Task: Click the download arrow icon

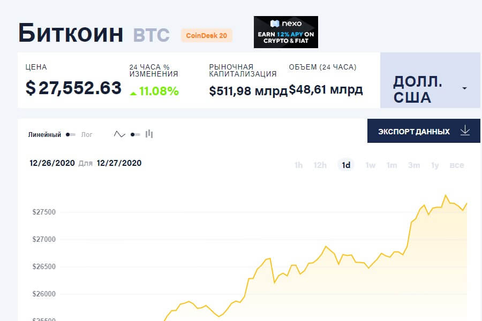Action: pos(465,131)
